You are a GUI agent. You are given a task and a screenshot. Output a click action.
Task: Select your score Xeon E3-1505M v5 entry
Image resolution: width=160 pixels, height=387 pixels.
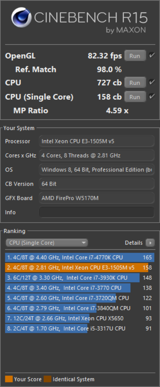(80, 268)
